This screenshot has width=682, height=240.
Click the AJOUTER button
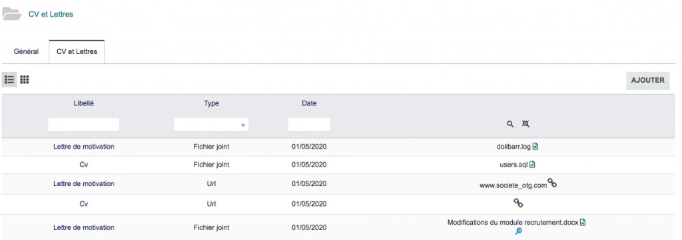647,80
